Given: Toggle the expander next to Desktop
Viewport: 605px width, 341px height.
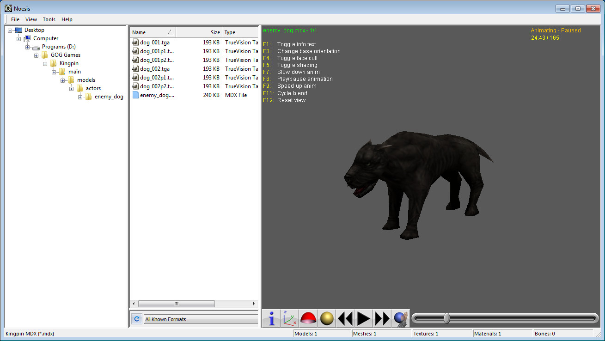Looking at the screenshot, I should tap(10, 30).
